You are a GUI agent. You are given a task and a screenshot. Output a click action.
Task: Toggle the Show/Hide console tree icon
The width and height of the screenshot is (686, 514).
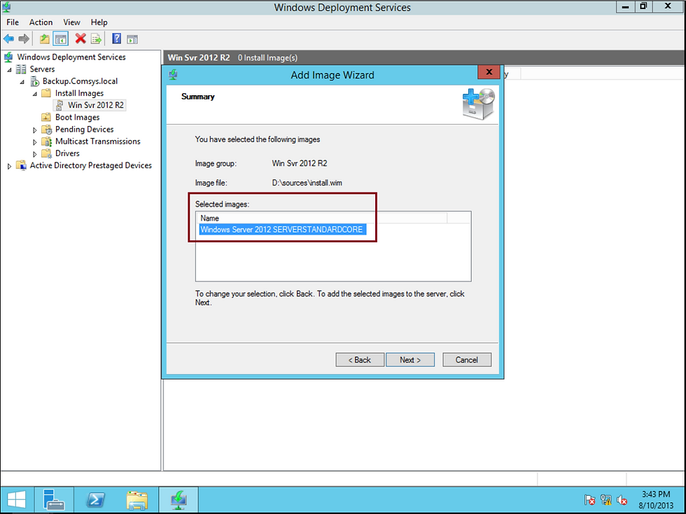click(61, 39)
